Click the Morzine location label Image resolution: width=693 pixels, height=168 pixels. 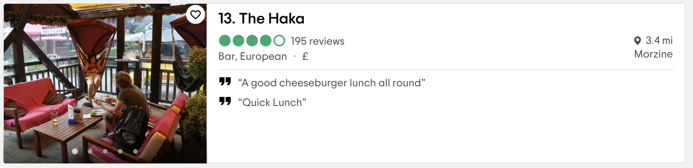653,54
